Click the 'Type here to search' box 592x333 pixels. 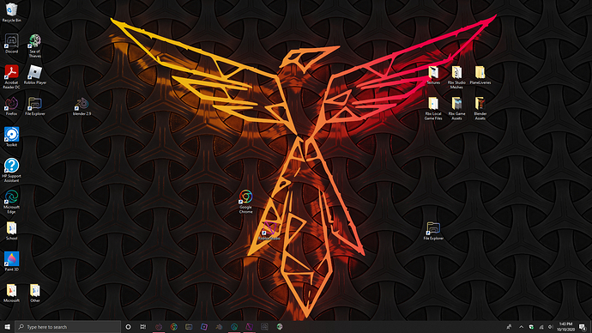pos(68,327)
